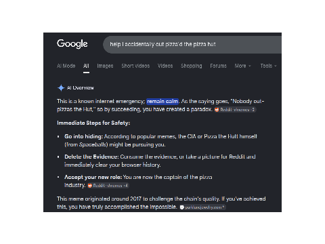Screen dimensions: 325x244
Task: Click the parklanejewelry.com source favicon
Action: pos(182,207)
